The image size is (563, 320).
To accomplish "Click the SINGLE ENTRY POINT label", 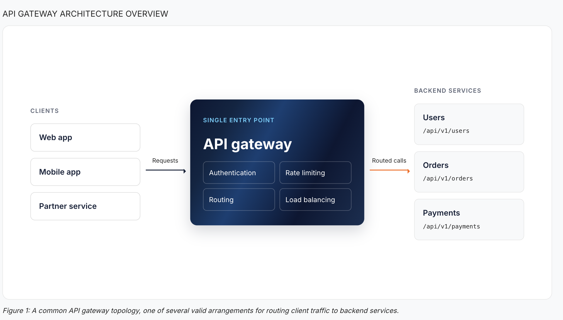I will click(x=239, y=120).
